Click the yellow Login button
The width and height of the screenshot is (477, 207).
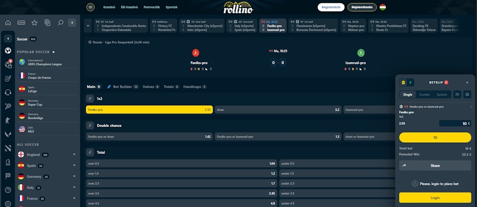(435, 197)
